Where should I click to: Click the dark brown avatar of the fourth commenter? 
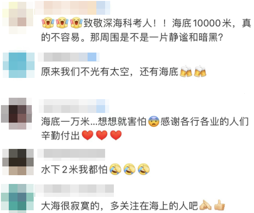[18, 162]
